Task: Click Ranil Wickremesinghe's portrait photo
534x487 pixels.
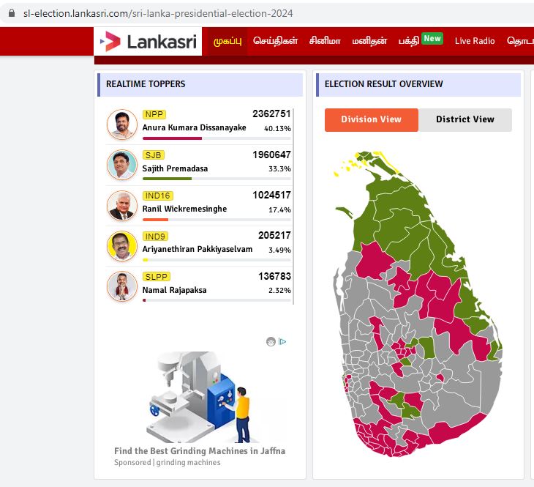Action: [x=122, y=205]
